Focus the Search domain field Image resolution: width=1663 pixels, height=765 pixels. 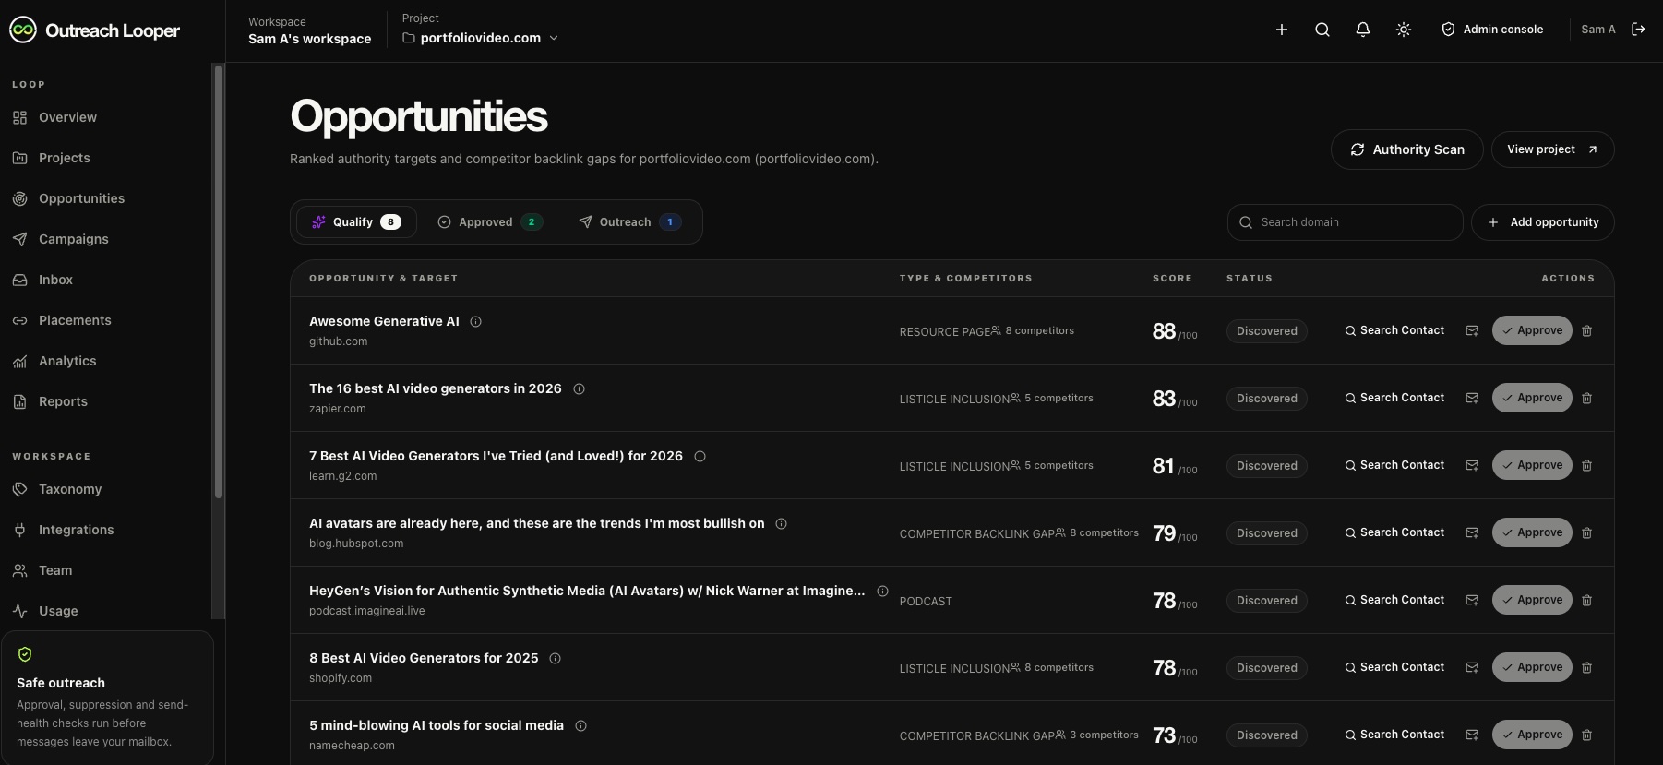1346,222
